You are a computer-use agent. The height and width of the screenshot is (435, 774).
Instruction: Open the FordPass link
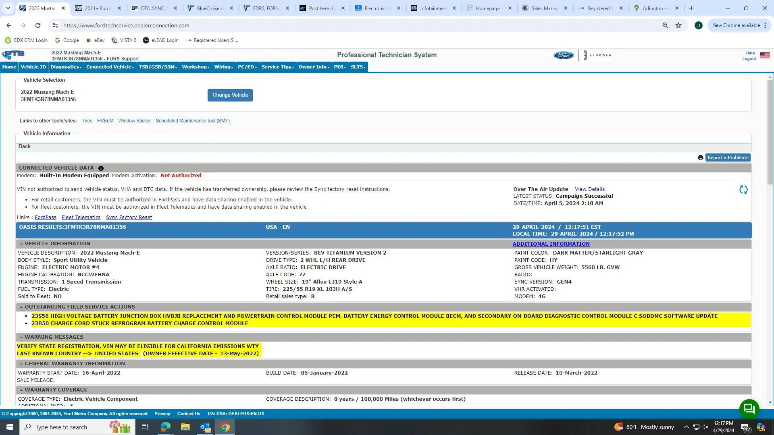(46, 217)
